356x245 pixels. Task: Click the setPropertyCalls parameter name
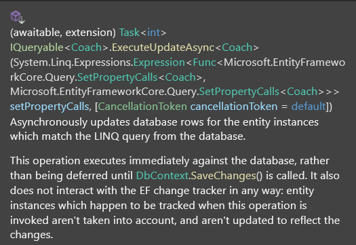(x=50, y=107)
